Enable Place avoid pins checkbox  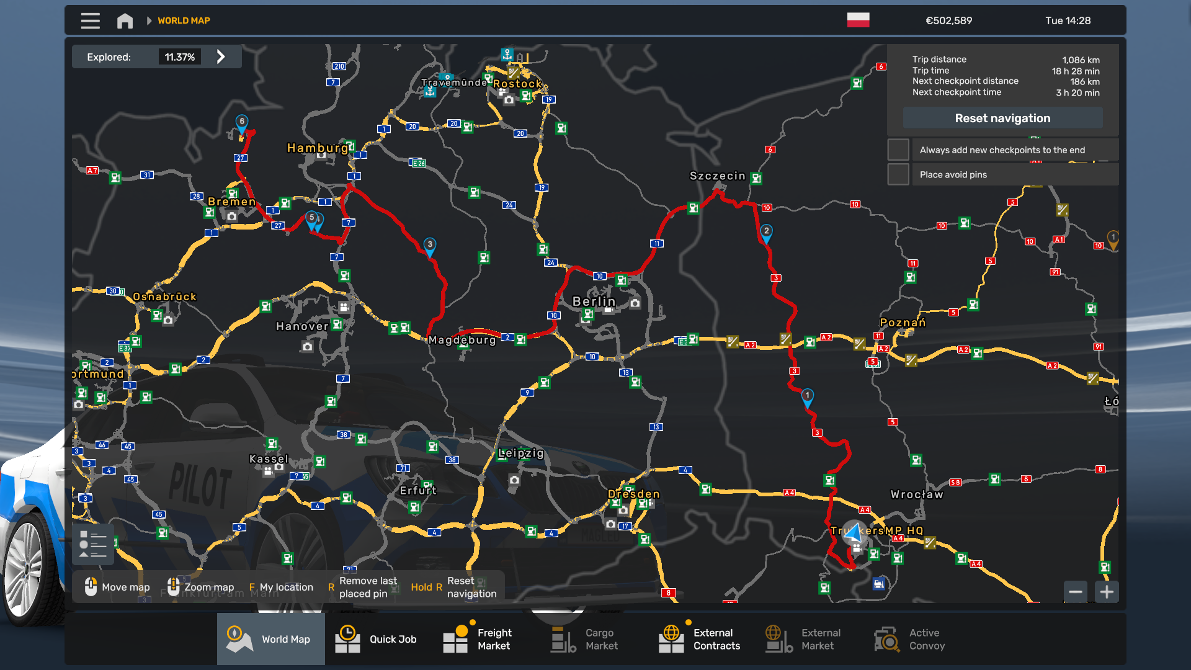898,174
